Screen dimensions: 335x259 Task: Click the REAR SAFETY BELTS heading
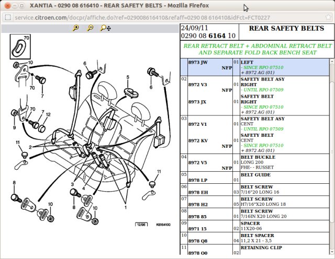[x=286, y=28]
